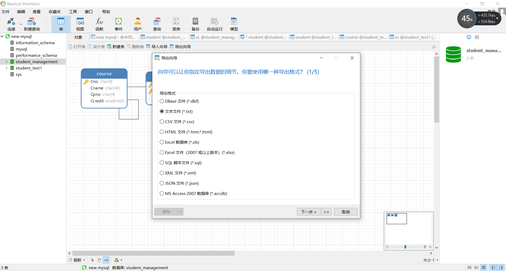Click the zoom-in plus in navigator
The image size is (506, 271).
pos(425,247)
